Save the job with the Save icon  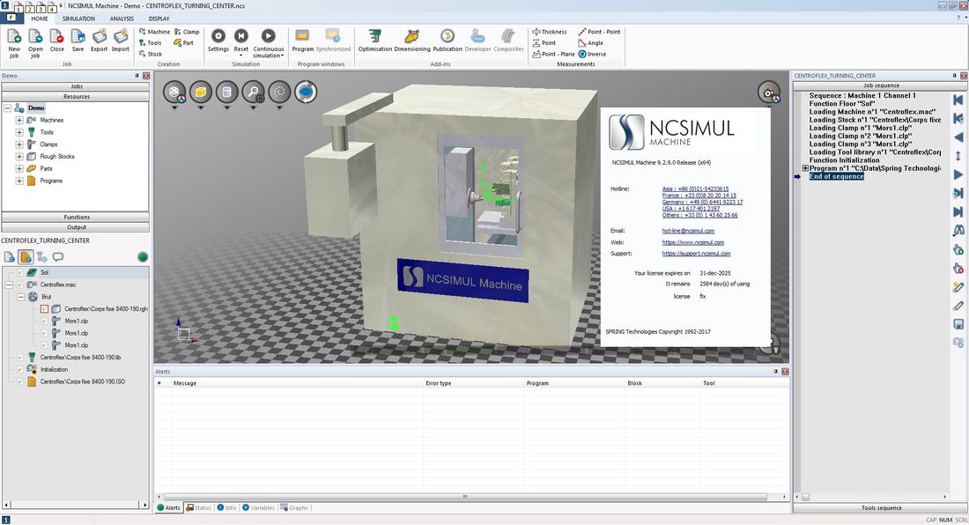(78, 36)
